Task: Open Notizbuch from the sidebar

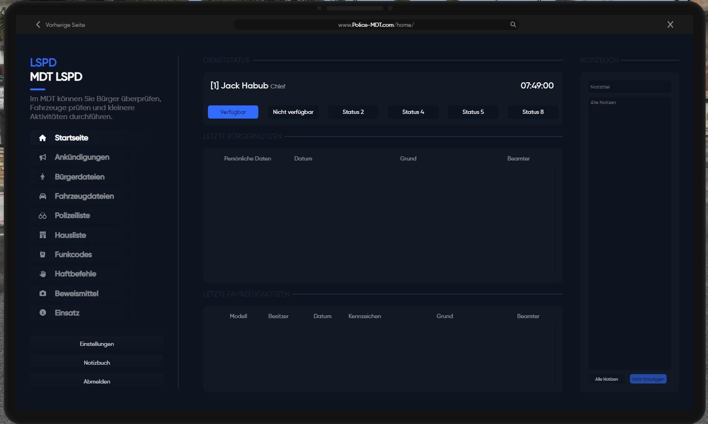Action: click(x=96, y=362)
